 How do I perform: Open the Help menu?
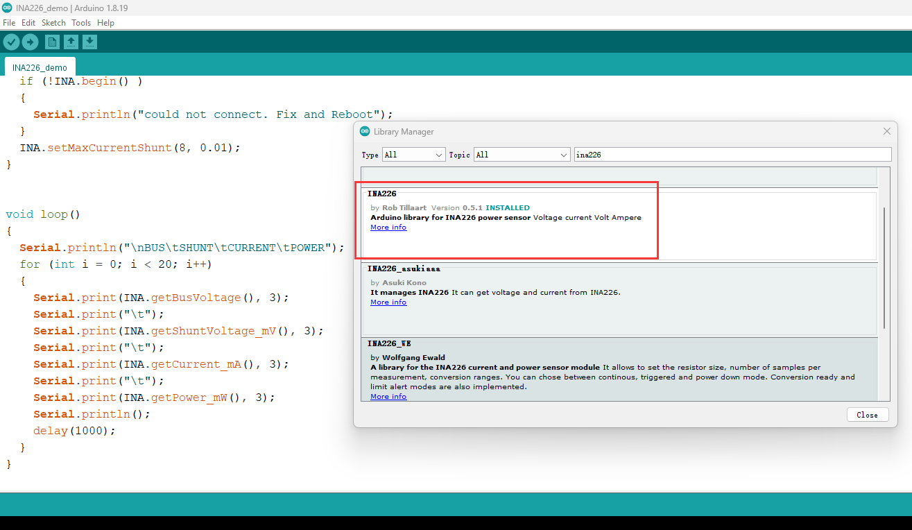click(x=105, y=23)
